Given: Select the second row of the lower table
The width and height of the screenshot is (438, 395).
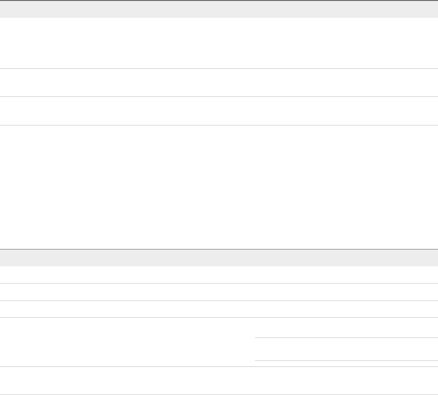Looking at the screenshot, I should point(219,292).
